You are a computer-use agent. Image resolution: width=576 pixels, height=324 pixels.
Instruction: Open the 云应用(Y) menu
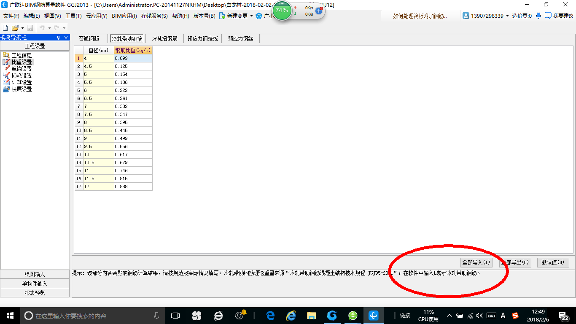pyautogui.click(x=97, y=16)
